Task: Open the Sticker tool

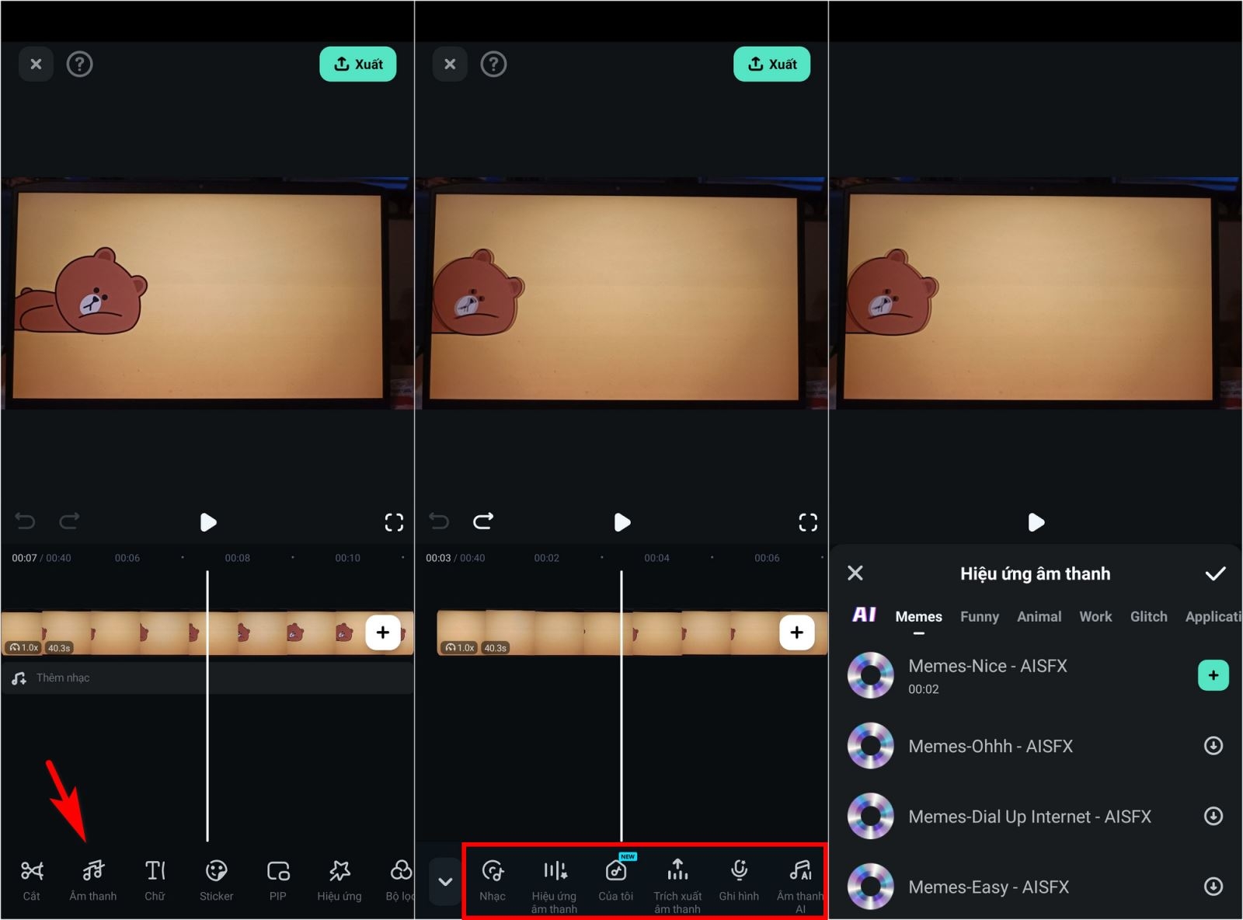Action: pyautogui.click(x=216, y=880)
